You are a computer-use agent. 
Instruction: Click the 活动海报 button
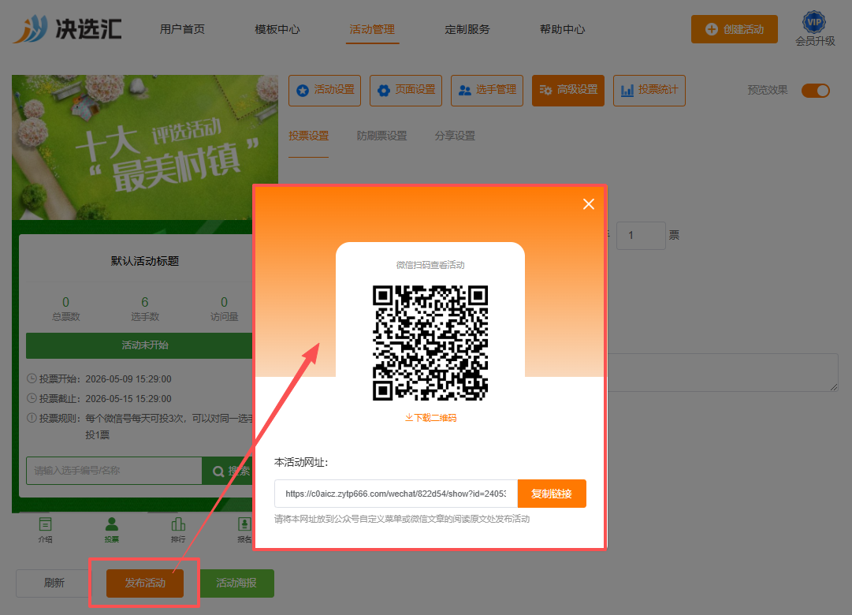[x=237, y=583]
